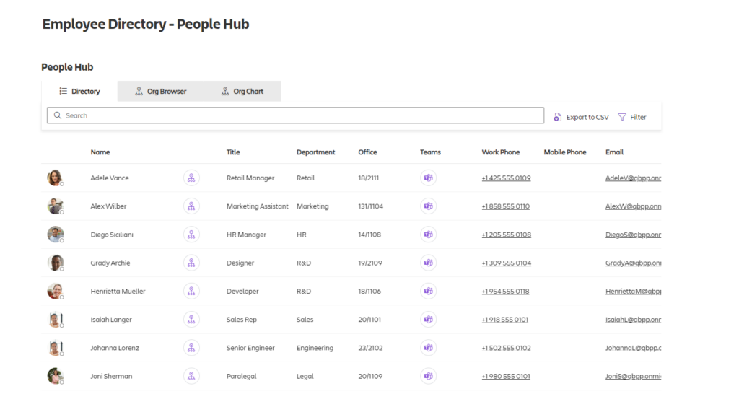Call Johanna Lorenz at +1 502 555 0102
Image resolution: width=739 pixels, height=394 pixels.
click(506, 347)
